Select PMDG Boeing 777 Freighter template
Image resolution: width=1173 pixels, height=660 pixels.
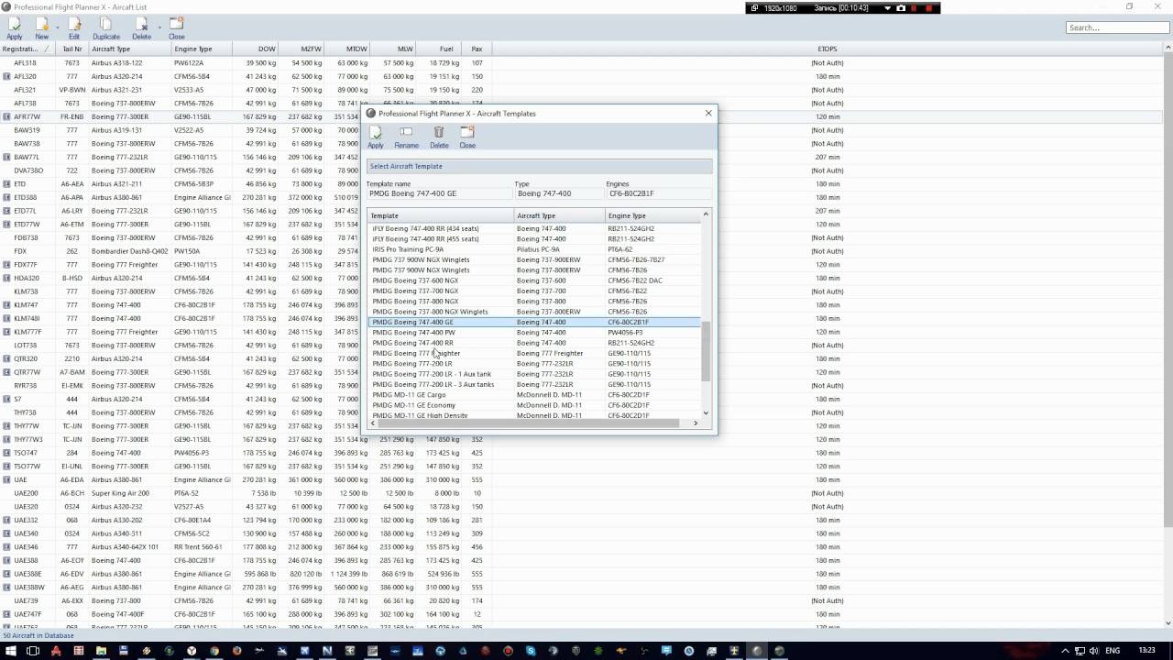click(534, 353)
